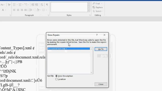This screenshot has width=162, height=91.
Task: Click the 'rels/.rels' line in document
Action: [8, 53]
